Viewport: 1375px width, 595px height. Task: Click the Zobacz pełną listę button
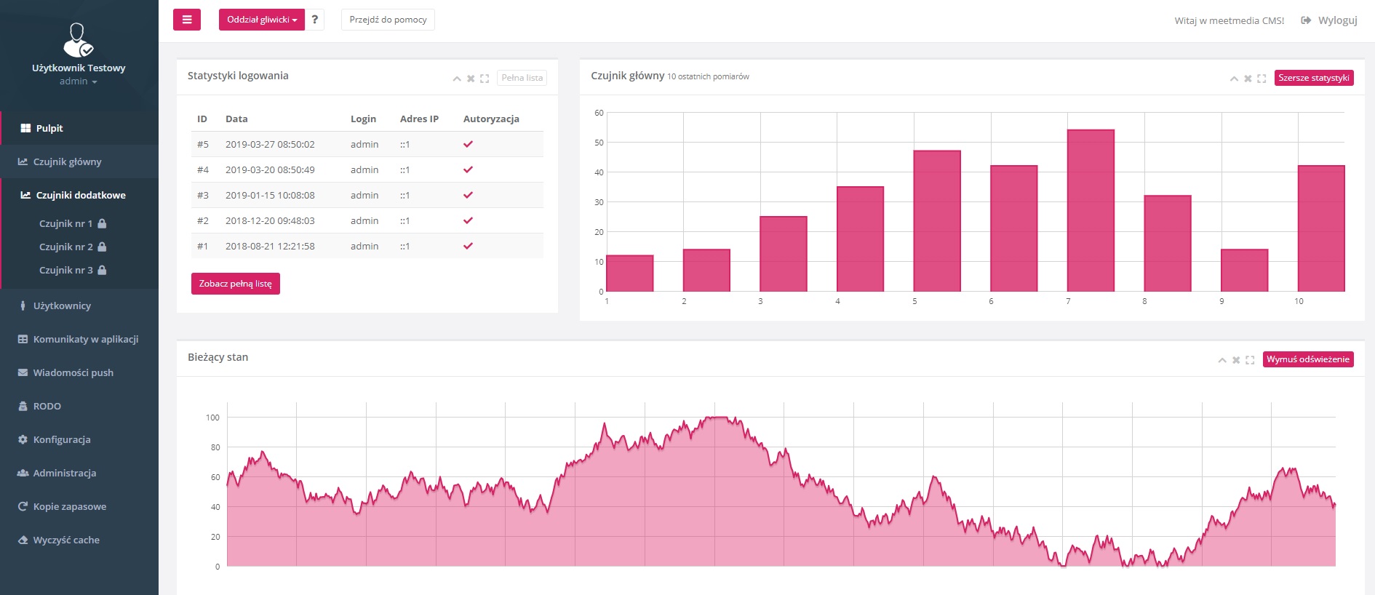(235, 284)
